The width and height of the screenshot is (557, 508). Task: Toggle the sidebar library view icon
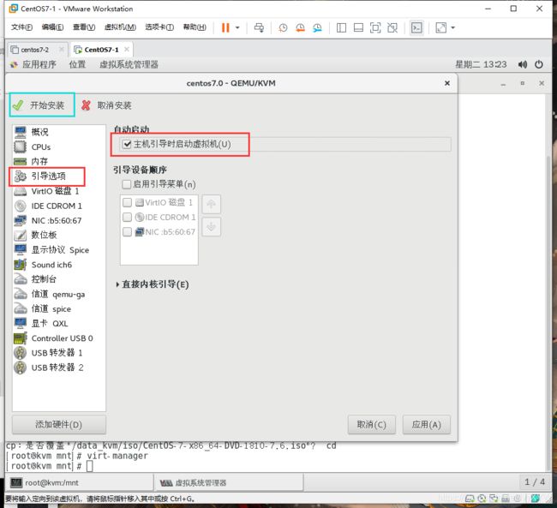click(x=341, y=27)
